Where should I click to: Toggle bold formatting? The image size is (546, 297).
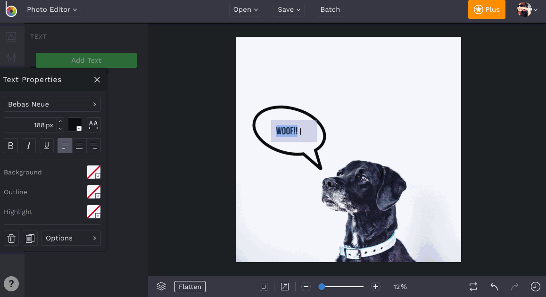coord(11,146)
